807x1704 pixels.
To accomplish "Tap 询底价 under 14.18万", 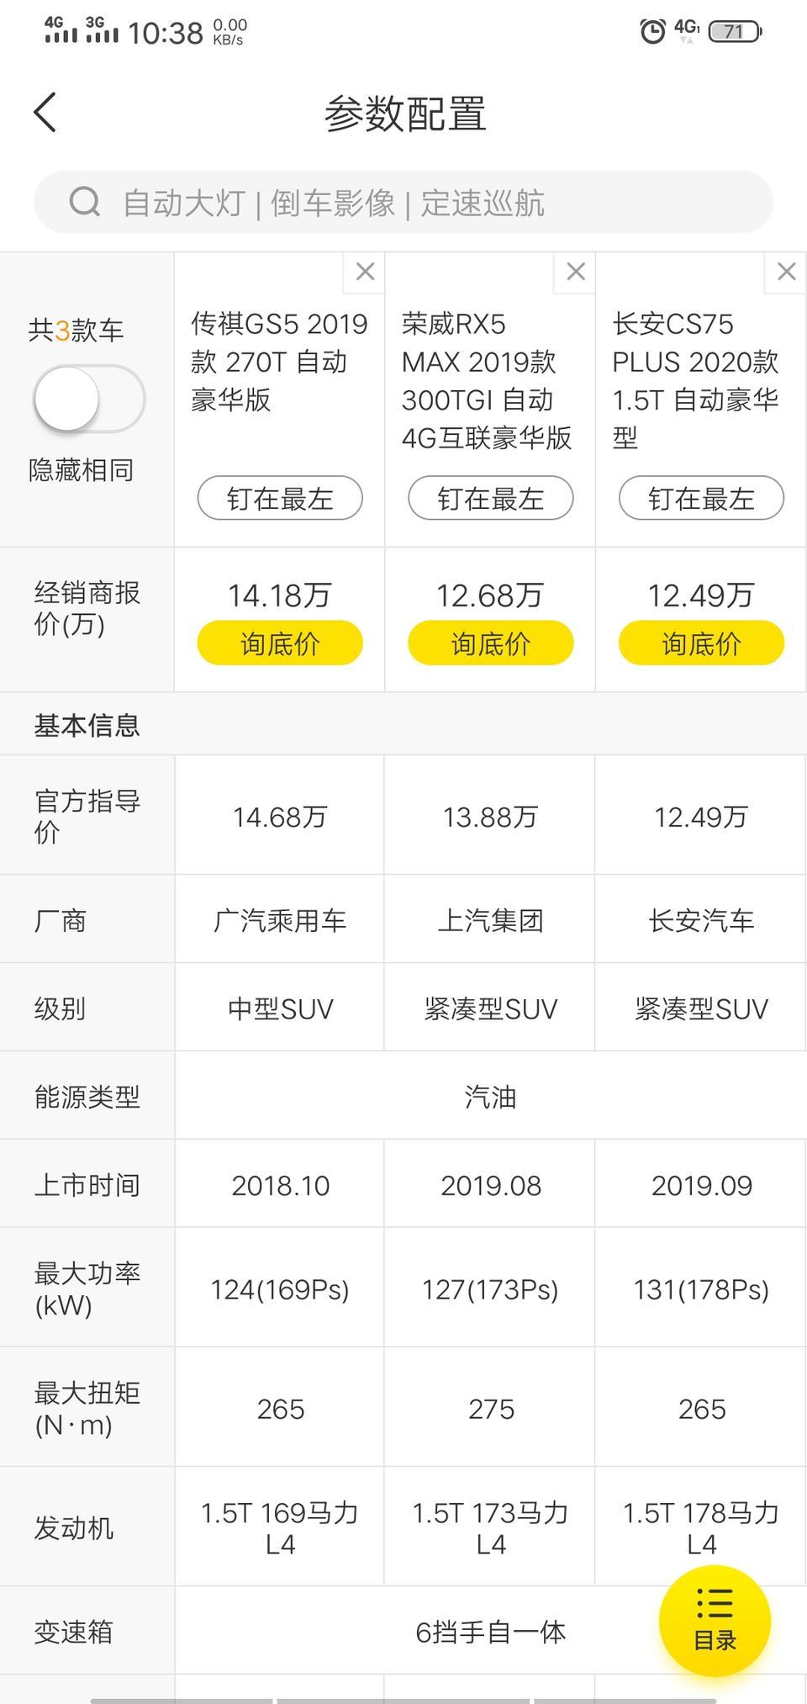I will 280,643.
